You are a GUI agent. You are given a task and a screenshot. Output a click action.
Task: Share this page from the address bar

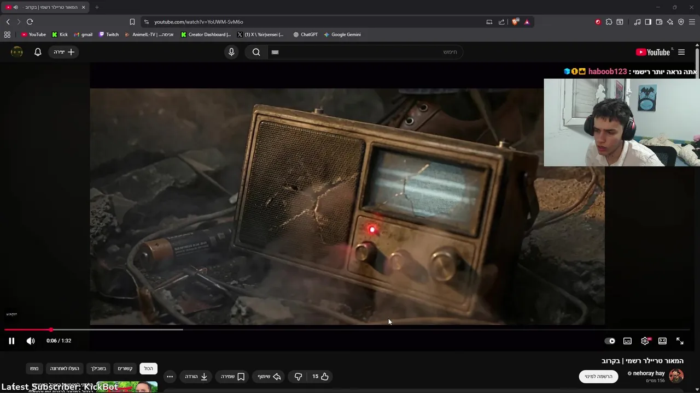501,22
